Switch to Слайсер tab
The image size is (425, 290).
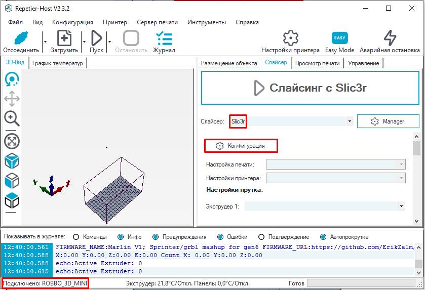pos(276,63)
